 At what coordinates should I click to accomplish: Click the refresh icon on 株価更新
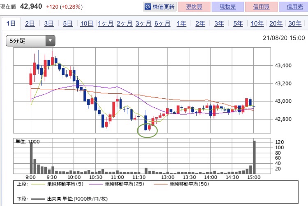(148, 7)
